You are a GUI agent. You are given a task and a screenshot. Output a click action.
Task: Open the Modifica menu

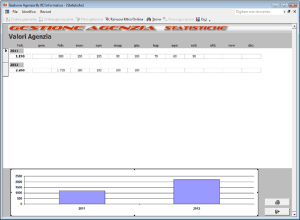29,12
